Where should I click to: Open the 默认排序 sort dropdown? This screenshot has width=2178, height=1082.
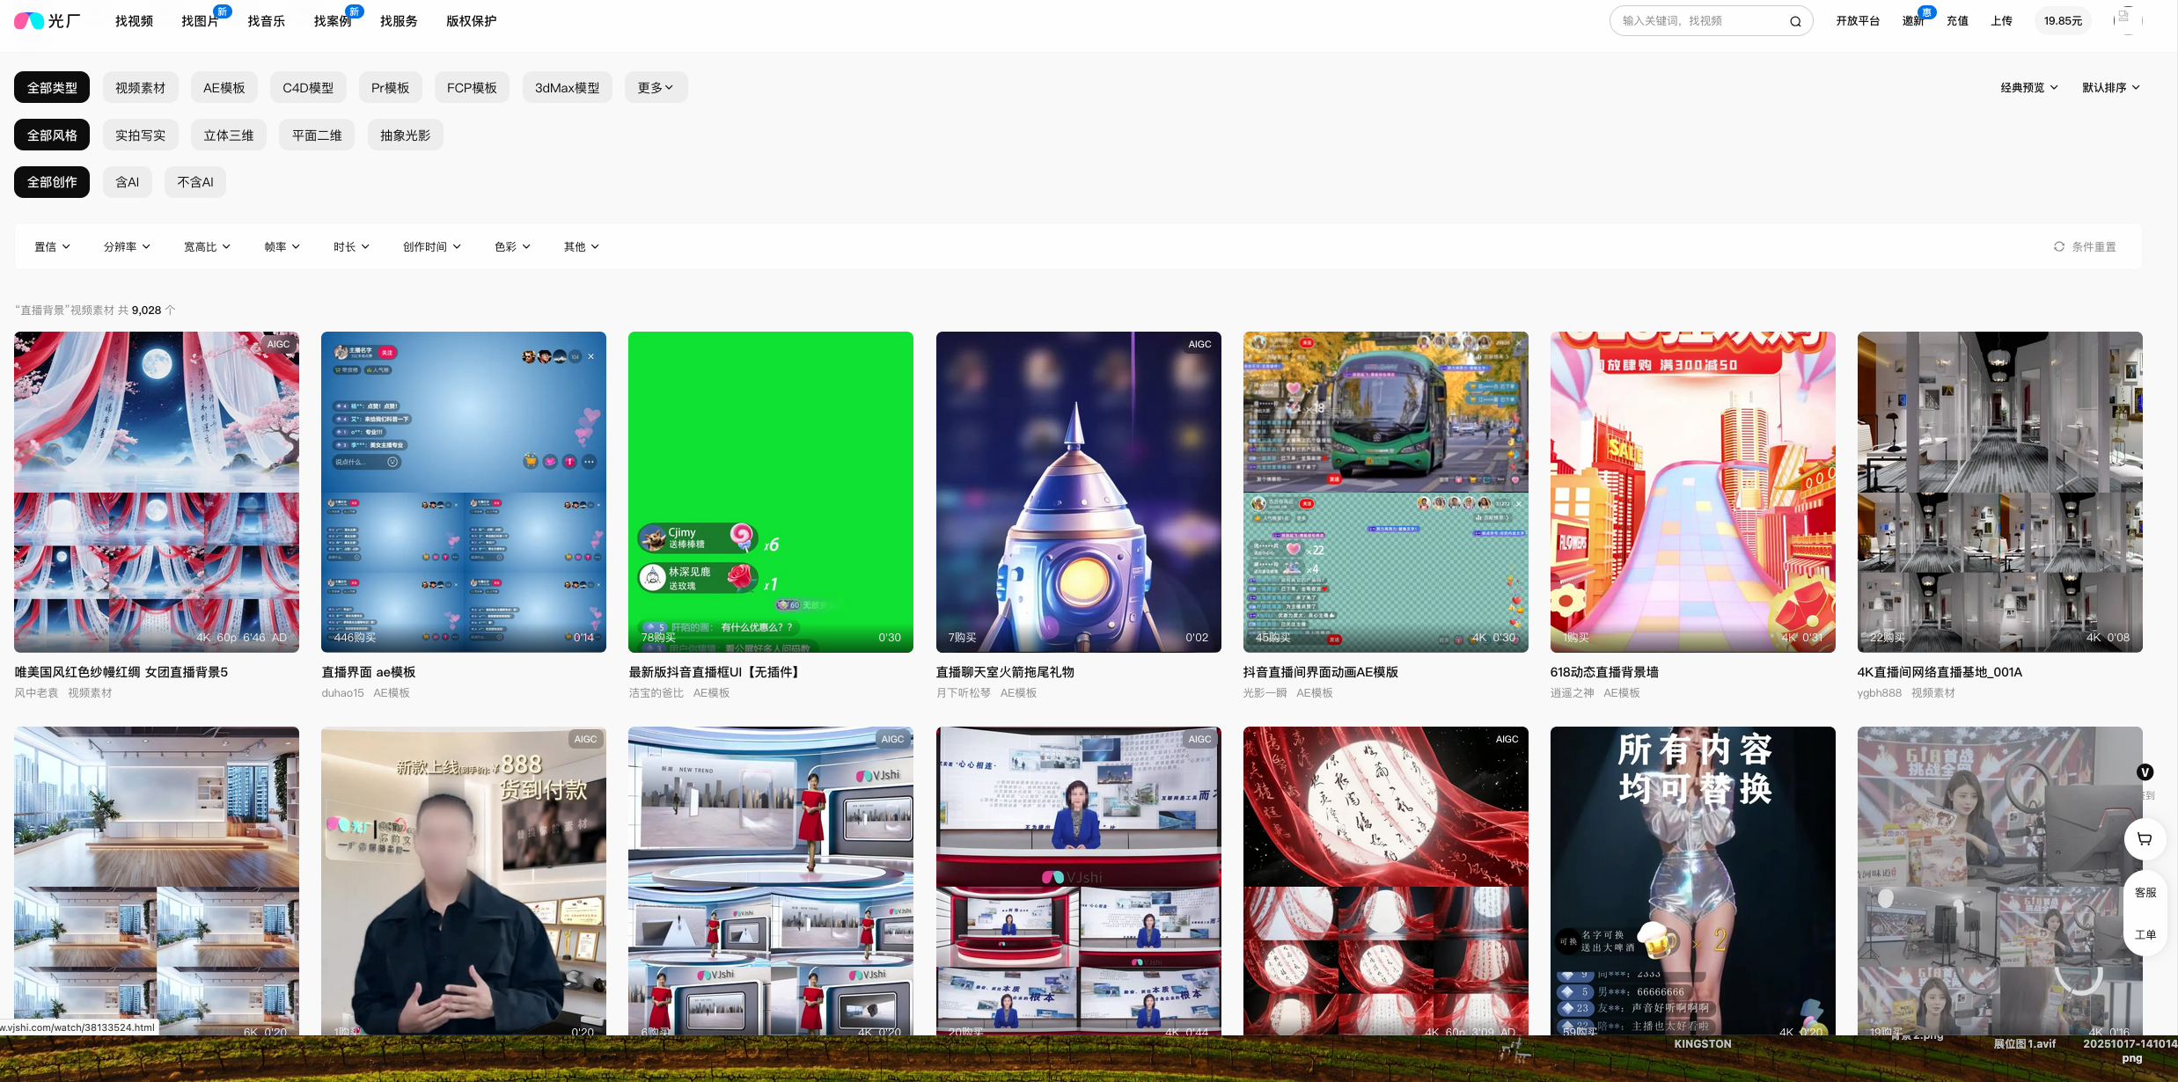point(2110,87)
